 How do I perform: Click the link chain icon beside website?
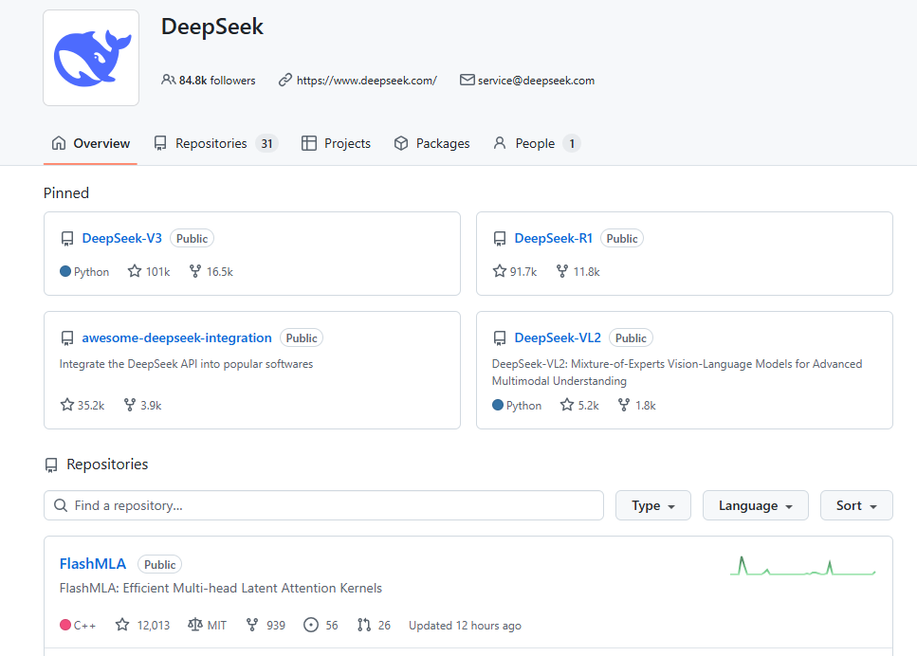[x=284, y=80]
